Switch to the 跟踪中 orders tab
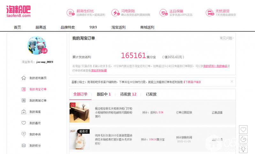The width and height of the screenshot is (255, 154). [104, 94]
